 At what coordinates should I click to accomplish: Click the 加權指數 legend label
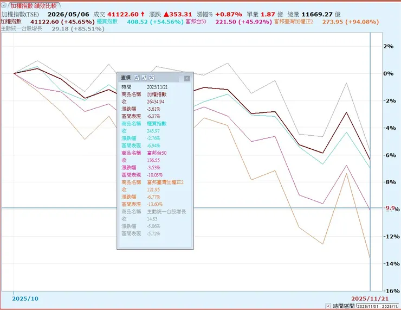(x=11, y=22)
